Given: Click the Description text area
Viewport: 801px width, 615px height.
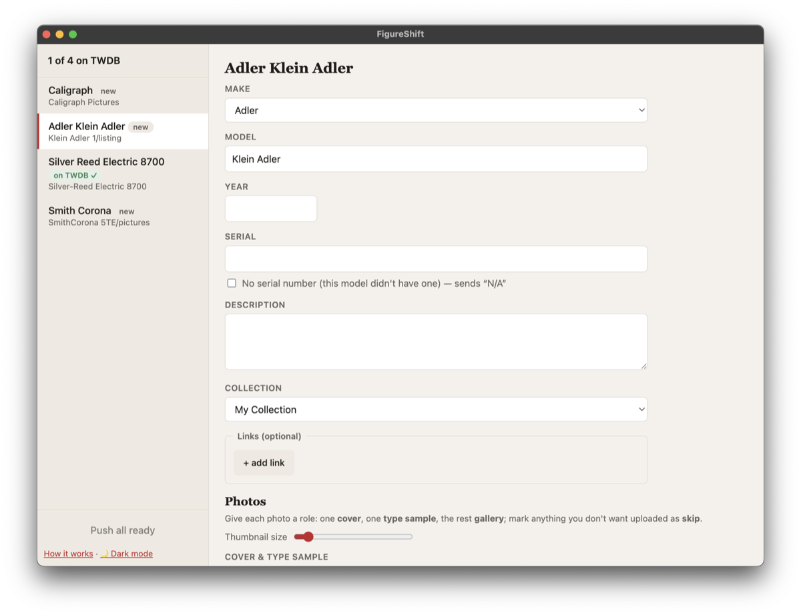Looking at the screenshot, I should [436, 342].
